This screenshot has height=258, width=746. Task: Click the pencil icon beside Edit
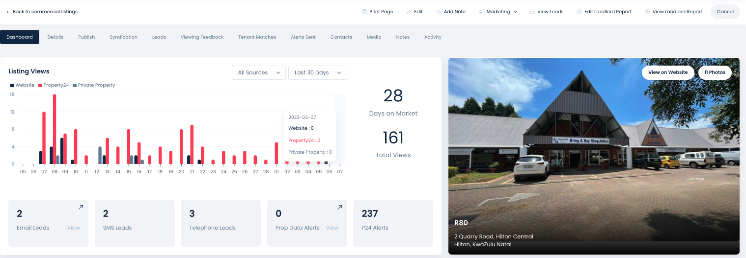click(409, 12)
